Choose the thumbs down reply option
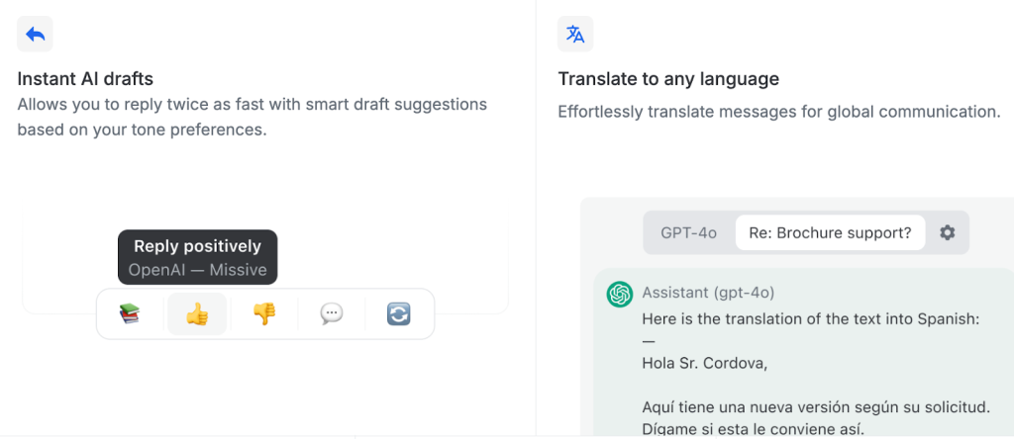 pos(264,314)
